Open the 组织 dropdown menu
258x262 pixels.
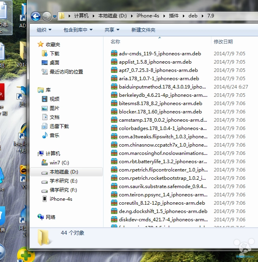point(44,30)
